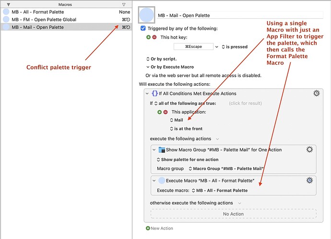Click trigger symbol of MB - FM row

tap(126, 20)
